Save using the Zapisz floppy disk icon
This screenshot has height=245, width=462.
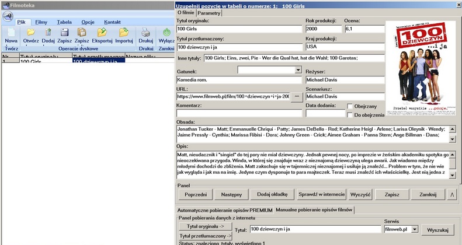pyautogui.click(x=65, y=32)
